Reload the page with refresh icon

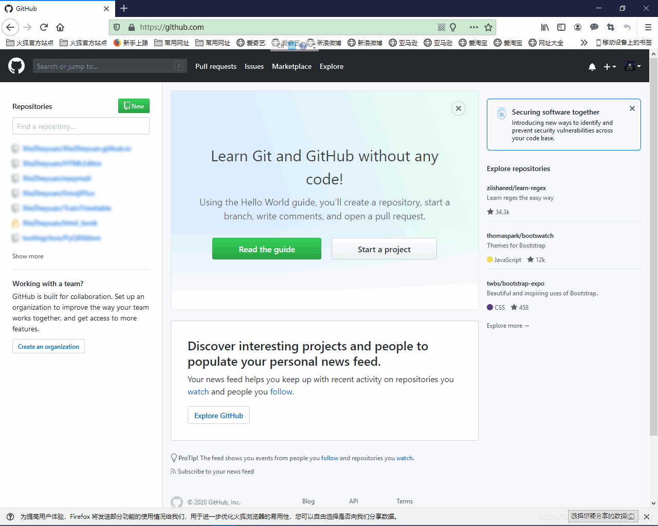[44, 27]
